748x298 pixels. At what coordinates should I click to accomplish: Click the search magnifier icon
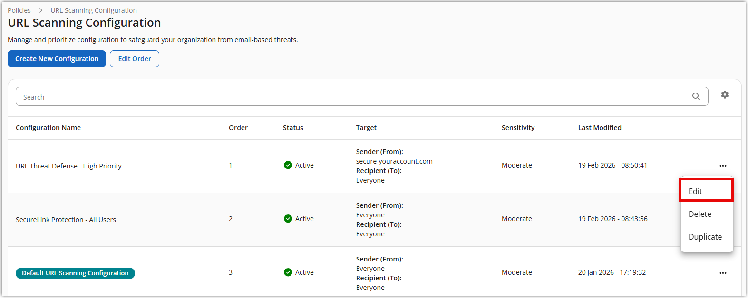696,96
